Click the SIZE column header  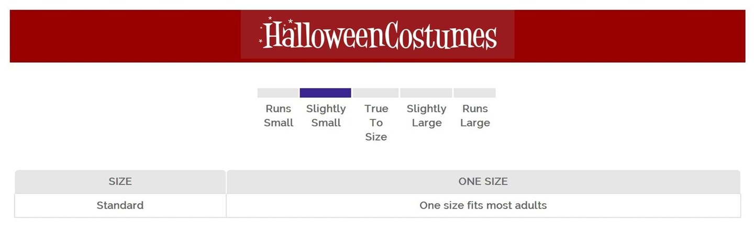coord(120,182)
